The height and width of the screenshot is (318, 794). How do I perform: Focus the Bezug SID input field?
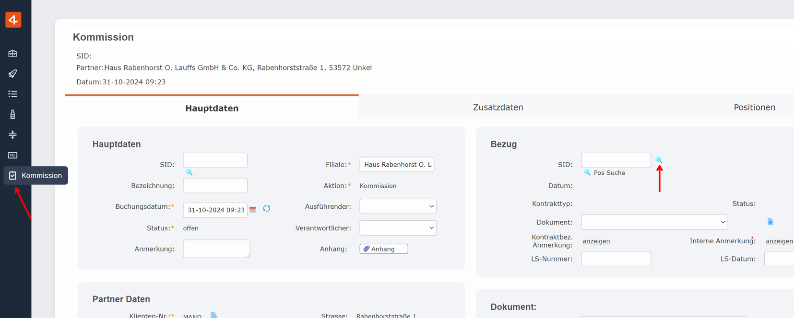616,160
